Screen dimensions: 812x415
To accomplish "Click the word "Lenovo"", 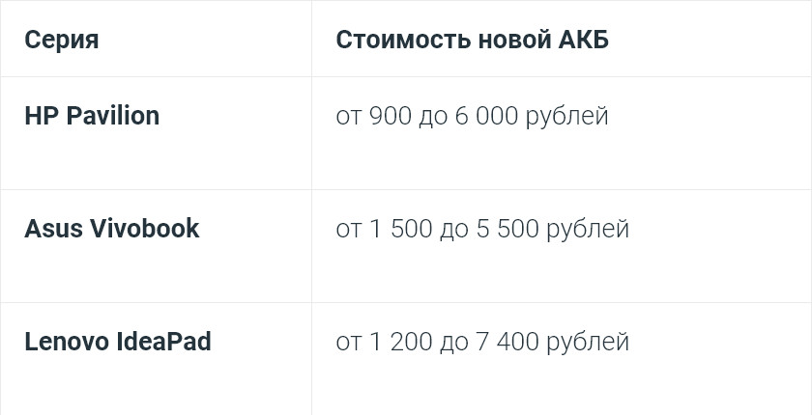I will [x=66, y=342].
